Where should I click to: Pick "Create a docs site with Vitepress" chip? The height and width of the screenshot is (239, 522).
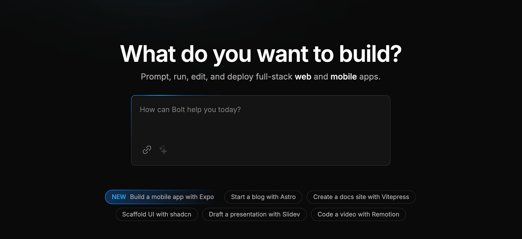coord(361,197)
